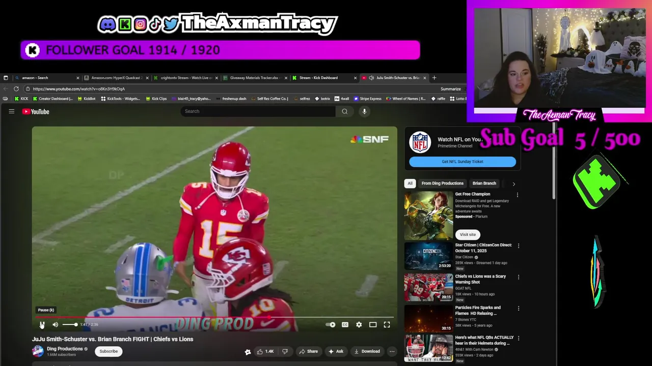This screenshot has height=366, width=652.
Task: Toggle closed captions (CC) button
Action: [345, 324]
